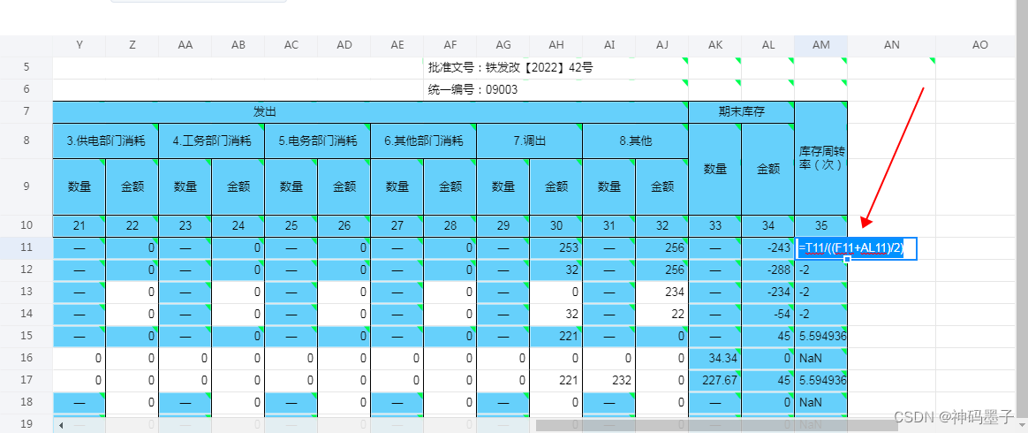
Task: Click the 批准文号 text cell
Action: point(556,67)
